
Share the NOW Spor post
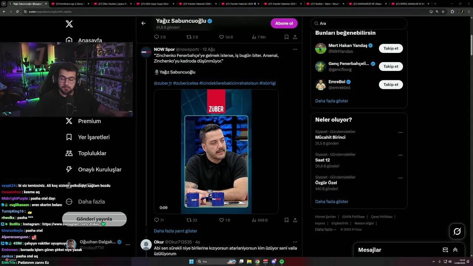[x=295, y=220]
